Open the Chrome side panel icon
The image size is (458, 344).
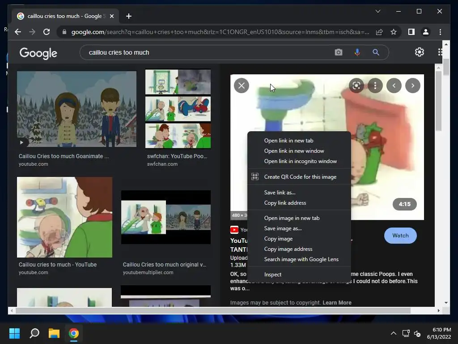point(411,32)
